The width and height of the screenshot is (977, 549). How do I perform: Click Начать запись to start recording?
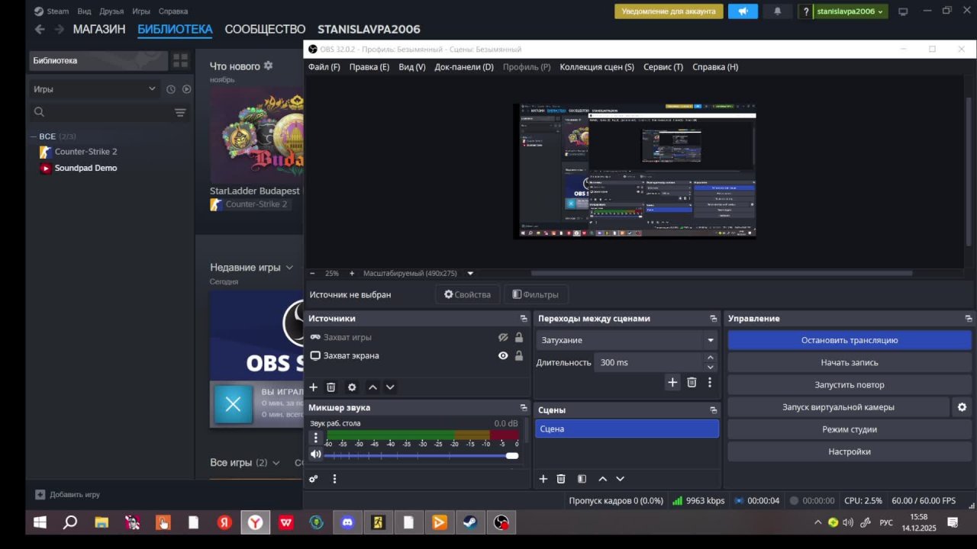tap(849, 362)
